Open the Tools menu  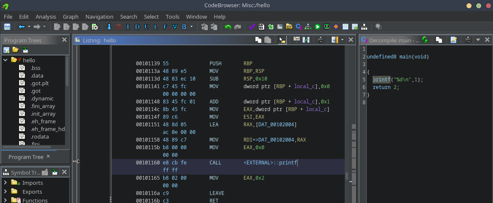[173, 17]
